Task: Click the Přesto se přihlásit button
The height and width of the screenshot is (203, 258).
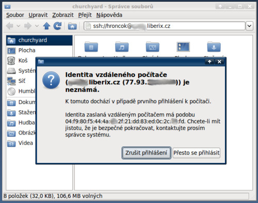Action: point(197,153)
